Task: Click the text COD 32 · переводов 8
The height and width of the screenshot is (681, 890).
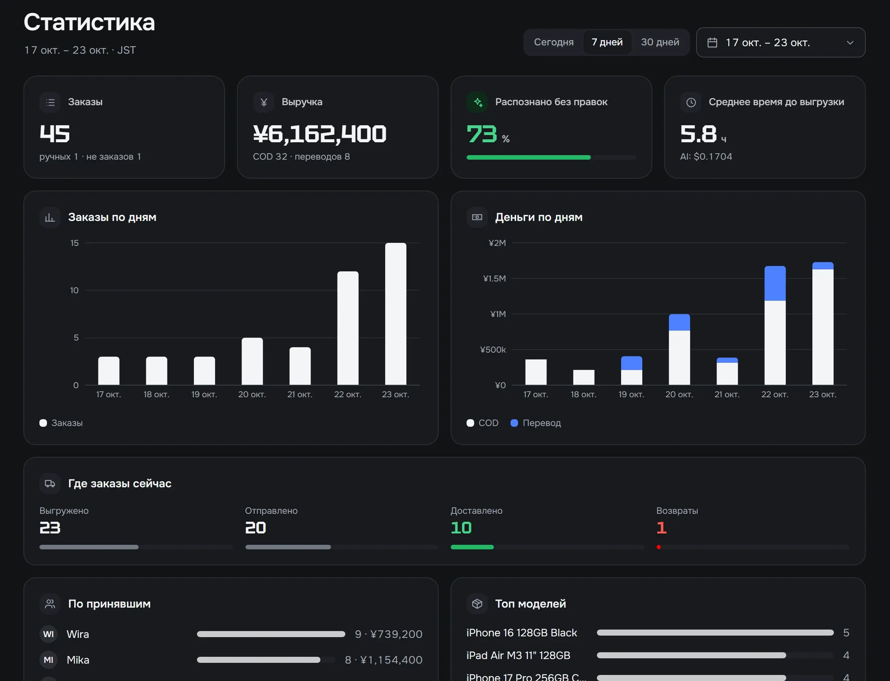Action: tap(301, 157)
